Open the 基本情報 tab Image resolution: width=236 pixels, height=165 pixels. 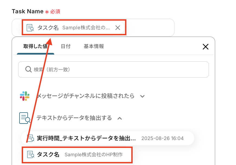94,46
